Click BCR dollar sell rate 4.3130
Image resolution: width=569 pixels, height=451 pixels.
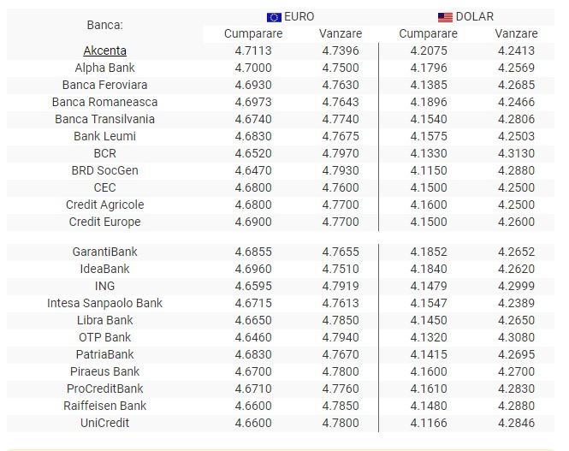pos(516,153)
